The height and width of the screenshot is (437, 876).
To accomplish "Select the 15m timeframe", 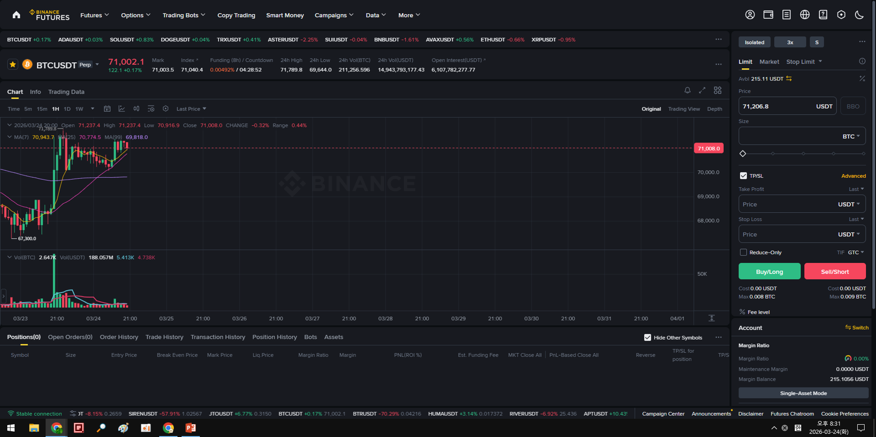I will (x=42, y=109).
